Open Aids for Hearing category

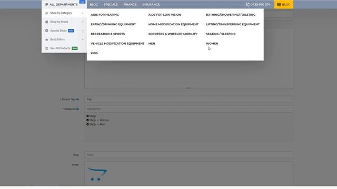(x=105, y=15)
